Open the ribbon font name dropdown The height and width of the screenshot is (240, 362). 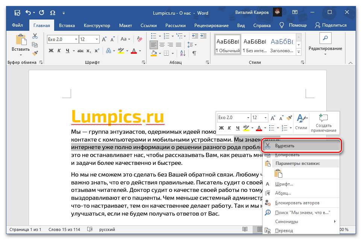(x=76, y=39)
